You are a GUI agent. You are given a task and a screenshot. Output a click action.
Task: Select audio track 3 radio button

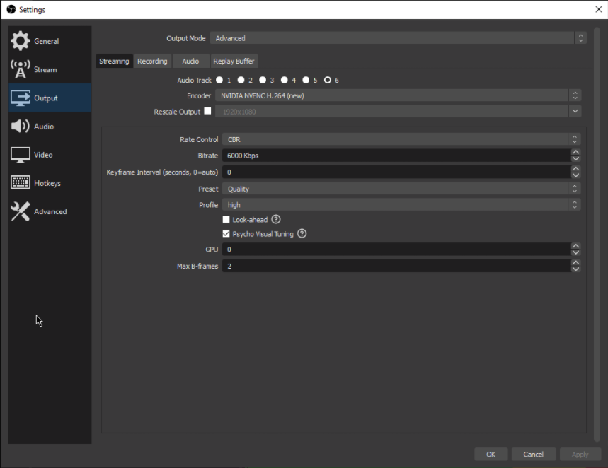pos(263,81)
